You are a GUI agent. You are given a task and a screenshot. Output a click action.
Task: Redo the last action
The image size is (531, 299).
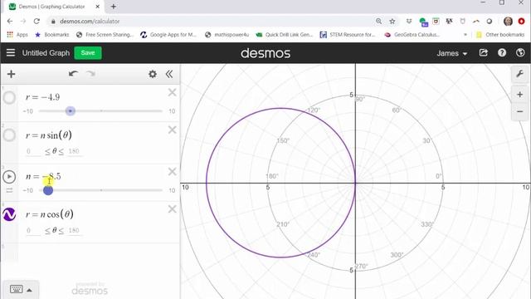[x=90, y=74]
